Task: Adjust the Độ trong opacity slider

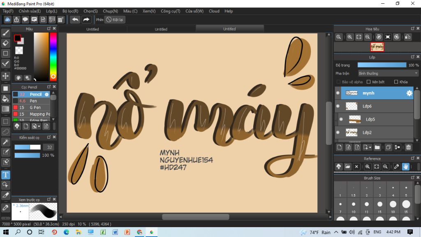Action: click(x=382, y=65)
